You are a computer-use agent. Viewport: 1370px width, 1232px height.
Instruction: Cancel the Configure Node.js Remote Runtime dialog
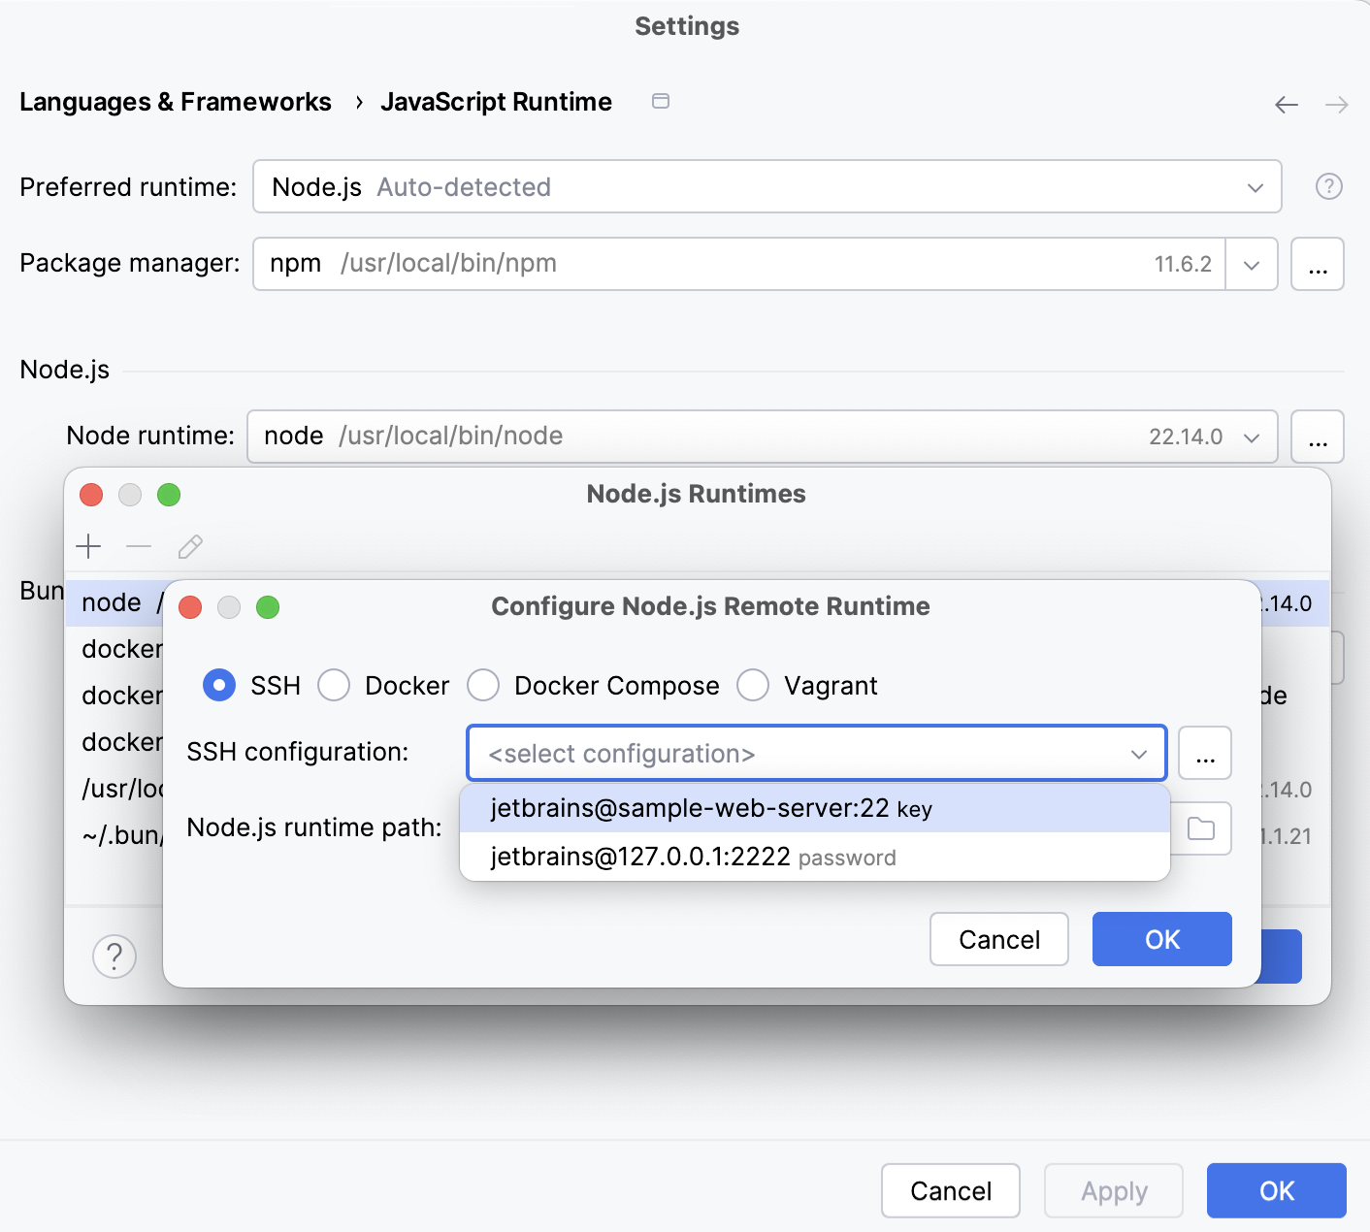998,939
